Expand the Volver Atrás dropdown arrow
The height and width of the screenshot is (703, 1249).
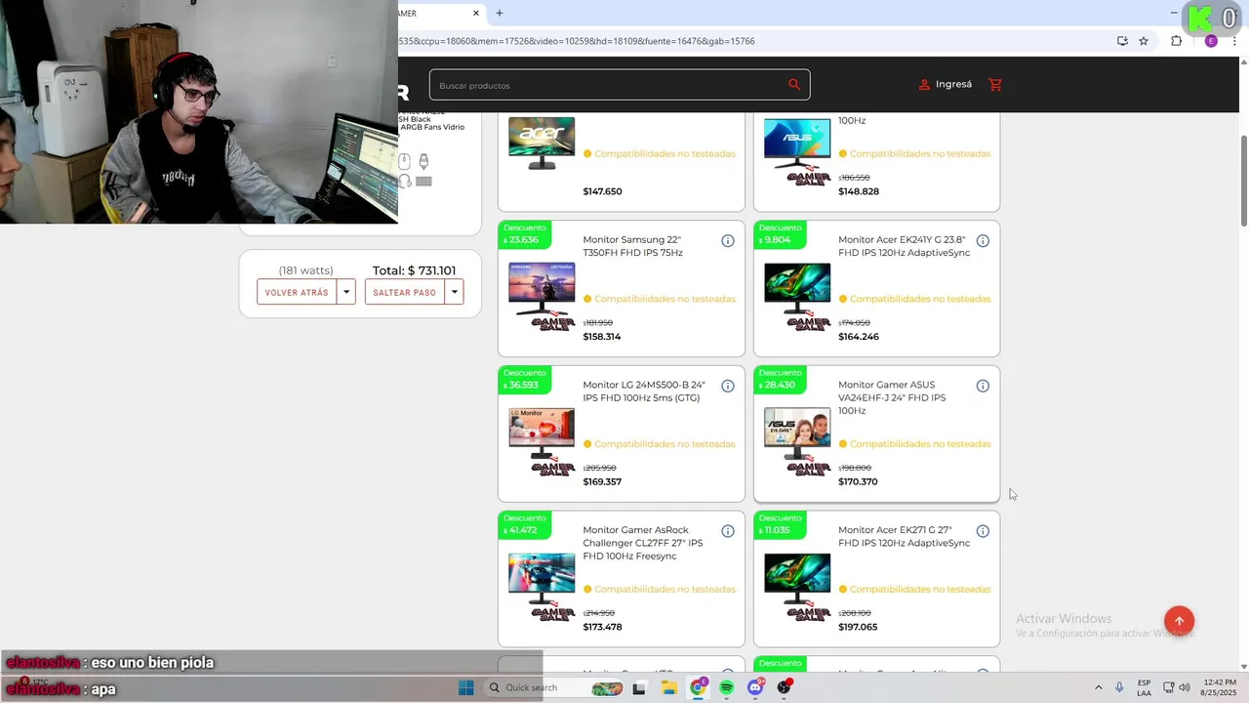pyautogui.click(x=346, y=292)
